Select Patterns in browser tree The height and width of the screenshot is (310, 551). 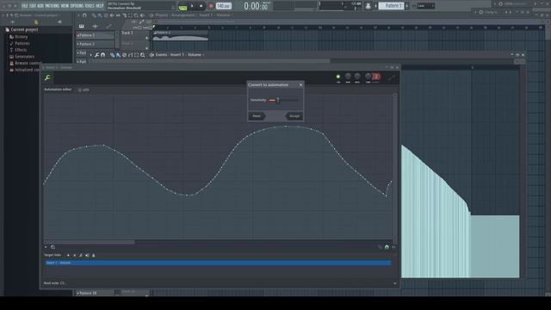click(x=22, y=43)
